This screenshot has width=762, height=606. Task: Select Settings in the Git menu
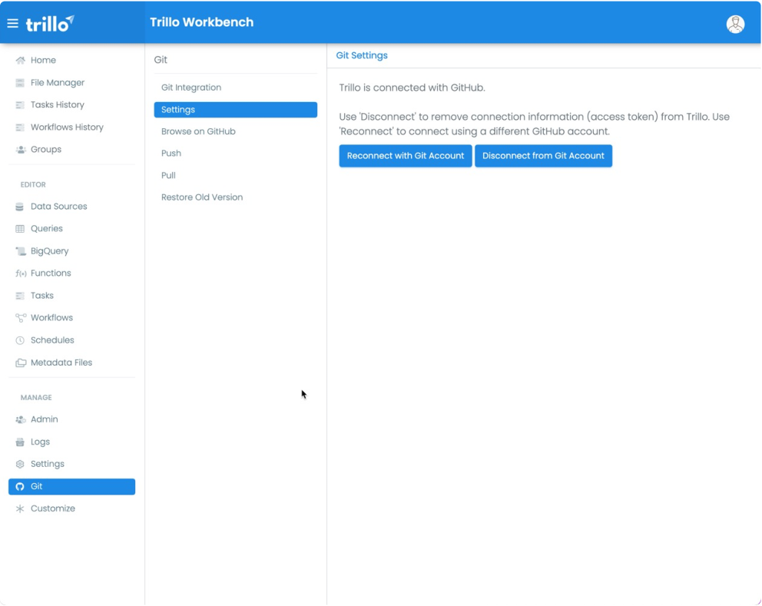coord(235,110)
